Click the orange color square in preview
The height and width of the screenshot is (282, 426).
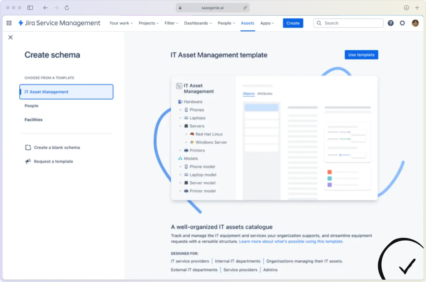point(330,172)
